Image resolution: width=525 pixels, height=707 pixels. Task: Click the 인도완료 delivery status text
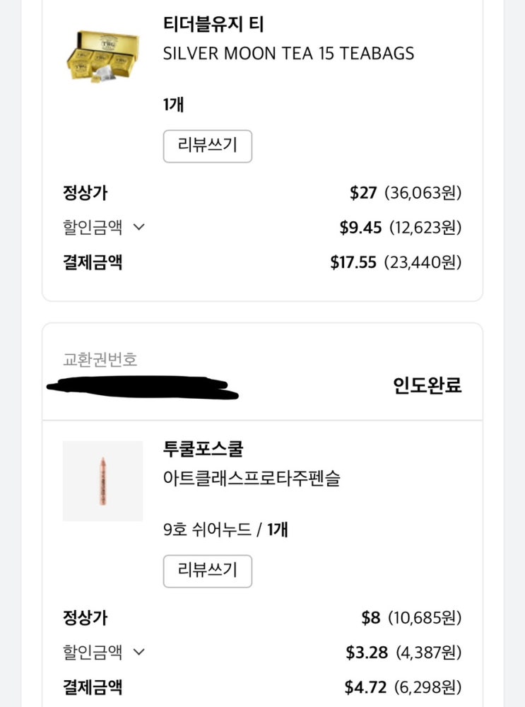[427, 386]
